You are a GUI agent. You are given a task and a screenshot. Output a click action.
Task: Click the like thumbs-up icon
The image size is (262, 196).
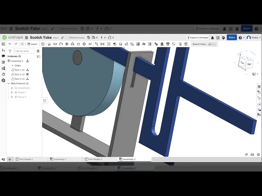pyautogui.click(x=110, y=38)
